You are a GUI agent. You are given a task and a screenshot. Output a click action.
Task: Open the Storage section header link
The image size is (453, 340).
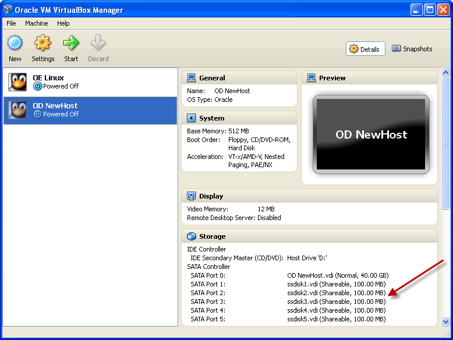(x=213, y=236)
